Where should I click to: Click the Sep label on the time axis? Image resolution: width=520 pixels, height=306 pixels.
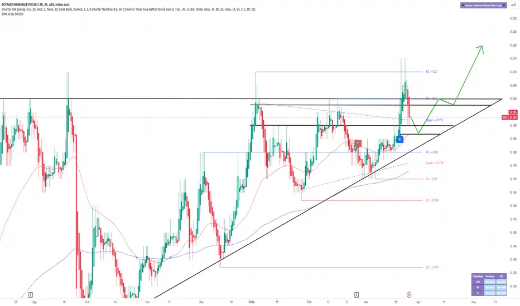(x=34, y=302)
